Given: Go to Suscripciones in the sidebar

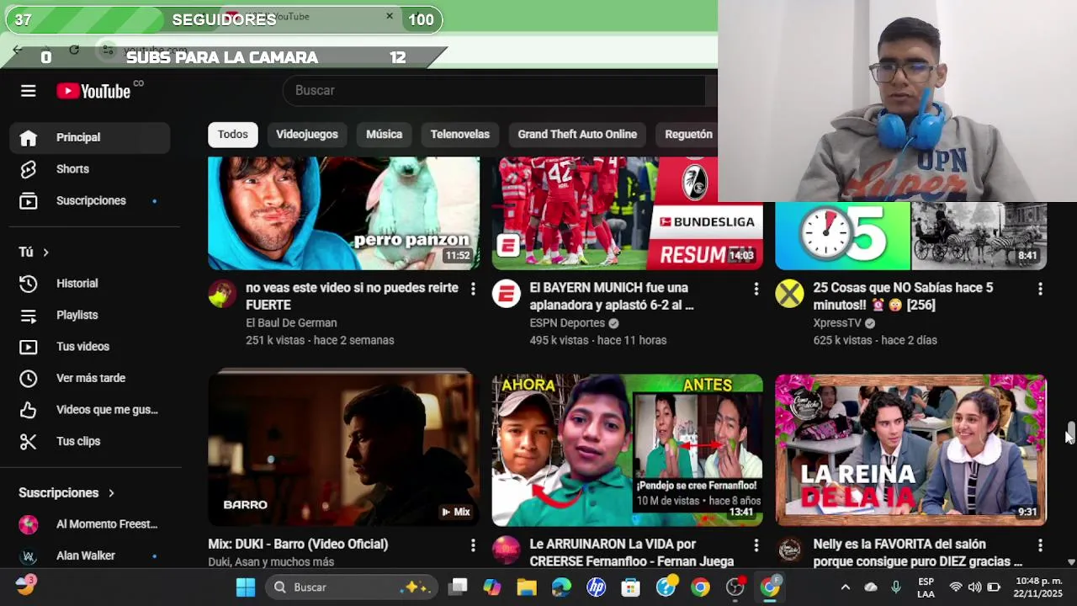Looking at the screenshot, I should [x=90, y=200].
